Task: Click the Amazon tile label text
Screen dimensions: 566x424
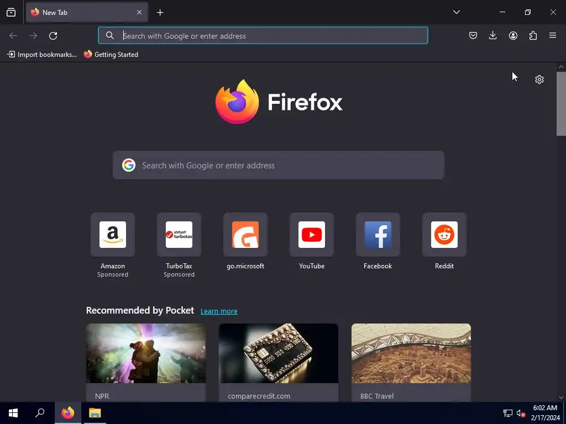Action: 113,266
